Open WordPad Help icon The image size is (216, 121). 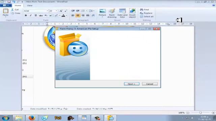click(214, 5)
